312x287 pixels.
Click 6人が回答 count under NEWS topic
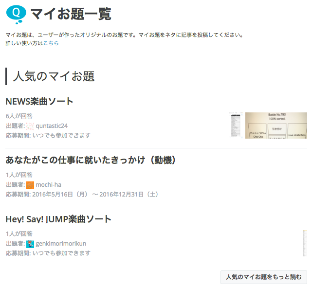click(x=19, y=116)
